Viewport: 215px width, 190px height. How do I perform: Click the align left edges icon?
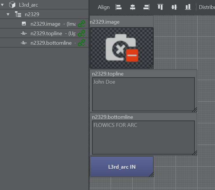point(119,7)
